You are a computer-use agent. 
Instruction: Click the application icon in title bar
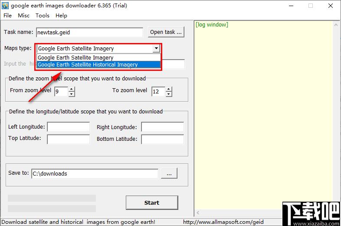click(x=5, y=6)
